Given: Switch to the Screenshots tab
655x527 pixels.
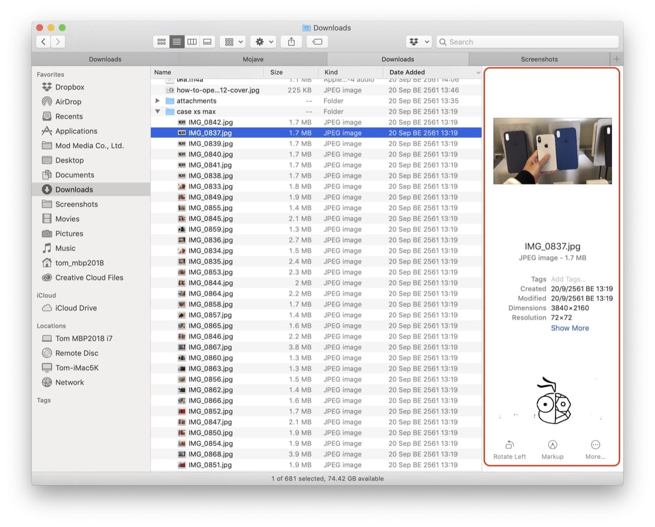Looking at the screenshot, I should coord(539,59).
